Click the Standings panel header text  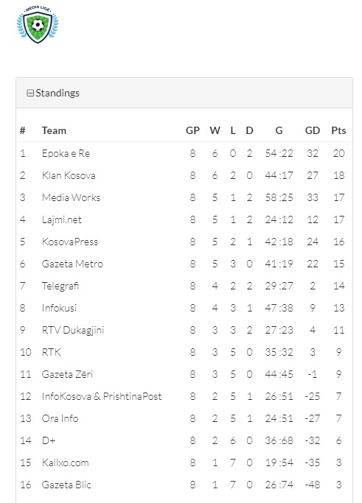pyautogui.click(x=58, y=93)
